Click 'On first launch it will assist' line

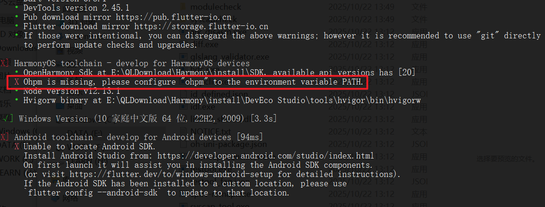(199, 164)
